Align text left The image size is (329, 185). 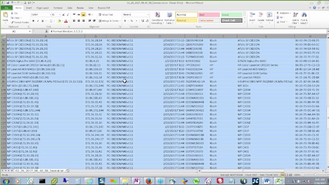click(x=74, y=21)
